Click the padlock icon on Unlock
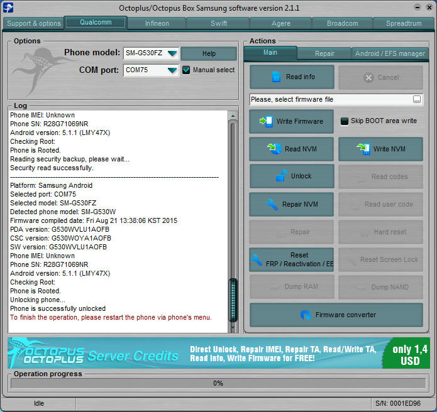The height and width of the screenshot is (412, 437). (x=282, y=176)
